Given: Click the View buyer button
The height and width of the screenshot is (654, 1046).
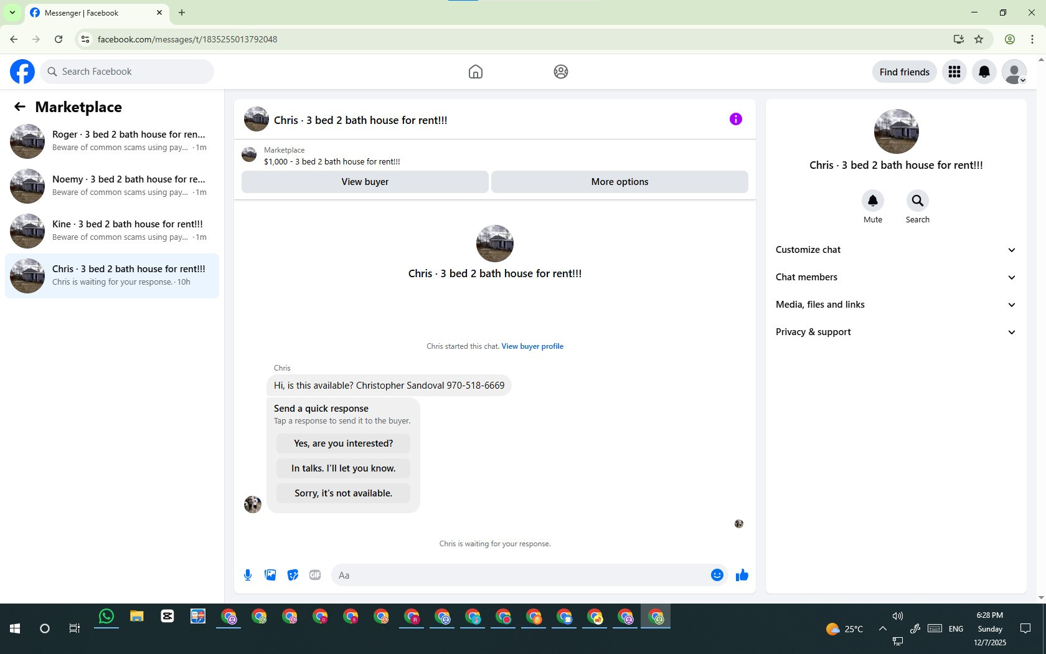Looking at the screenshot, I should 365,182.
